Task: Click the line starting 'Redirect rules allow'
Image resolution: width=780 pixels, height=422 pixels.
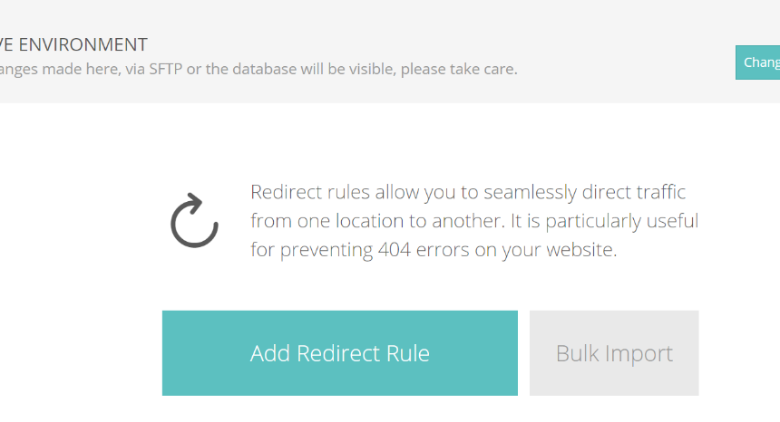Action: click(x=468, y=192)
